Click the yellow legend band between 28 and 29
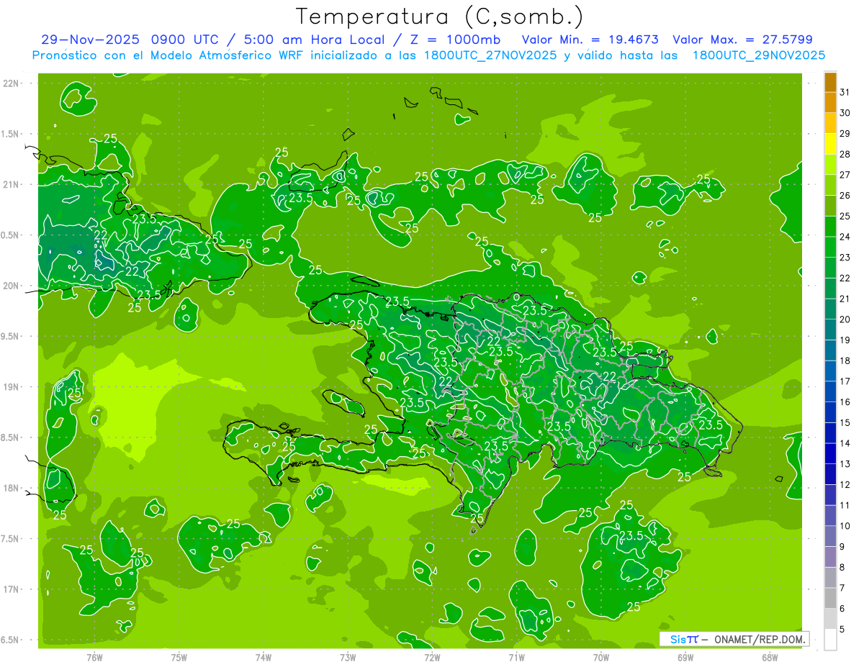The image size is (864, 667). tap(830, 144)
